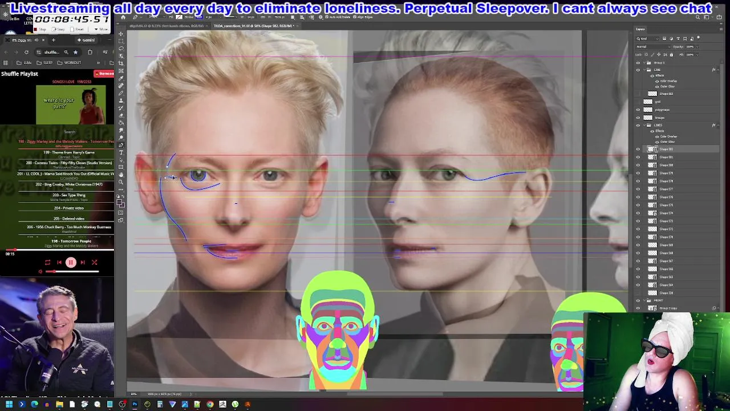This screenshot has height=411, width=730.
Task: Select the Lasso tool
Action: pyautogui.click(x=121, y=48)
